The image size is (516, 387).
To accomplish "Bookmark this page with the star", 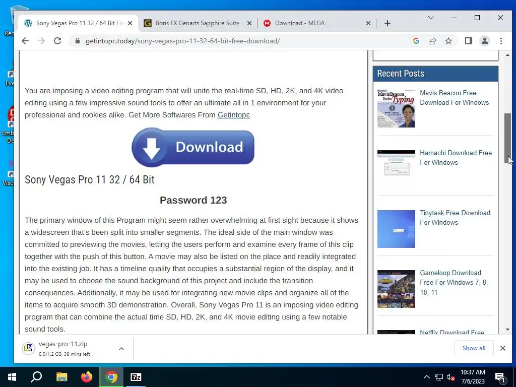I will click(448, 41).
